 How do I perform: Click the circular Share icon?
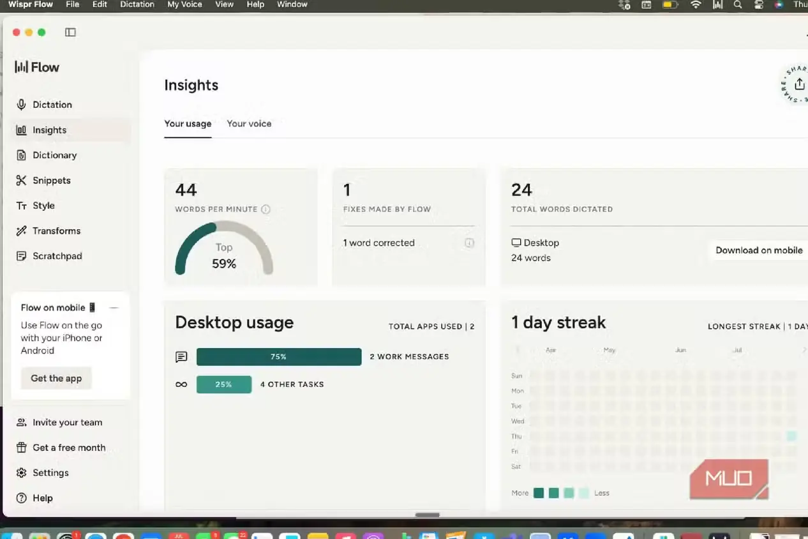798,84
